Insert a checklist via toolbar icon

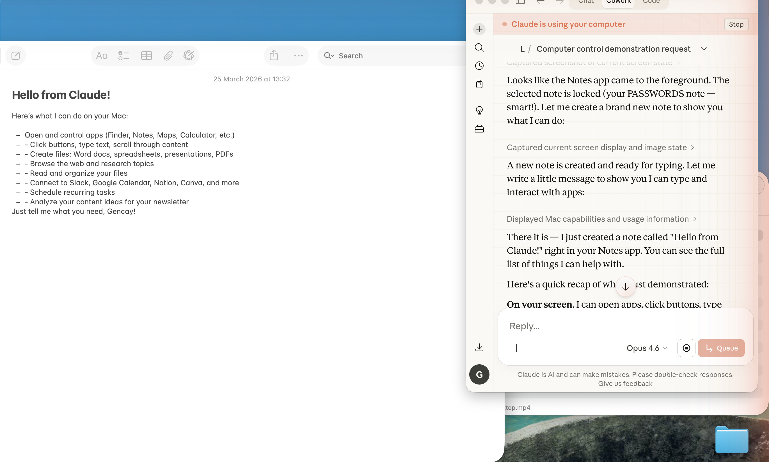(123, 56)
